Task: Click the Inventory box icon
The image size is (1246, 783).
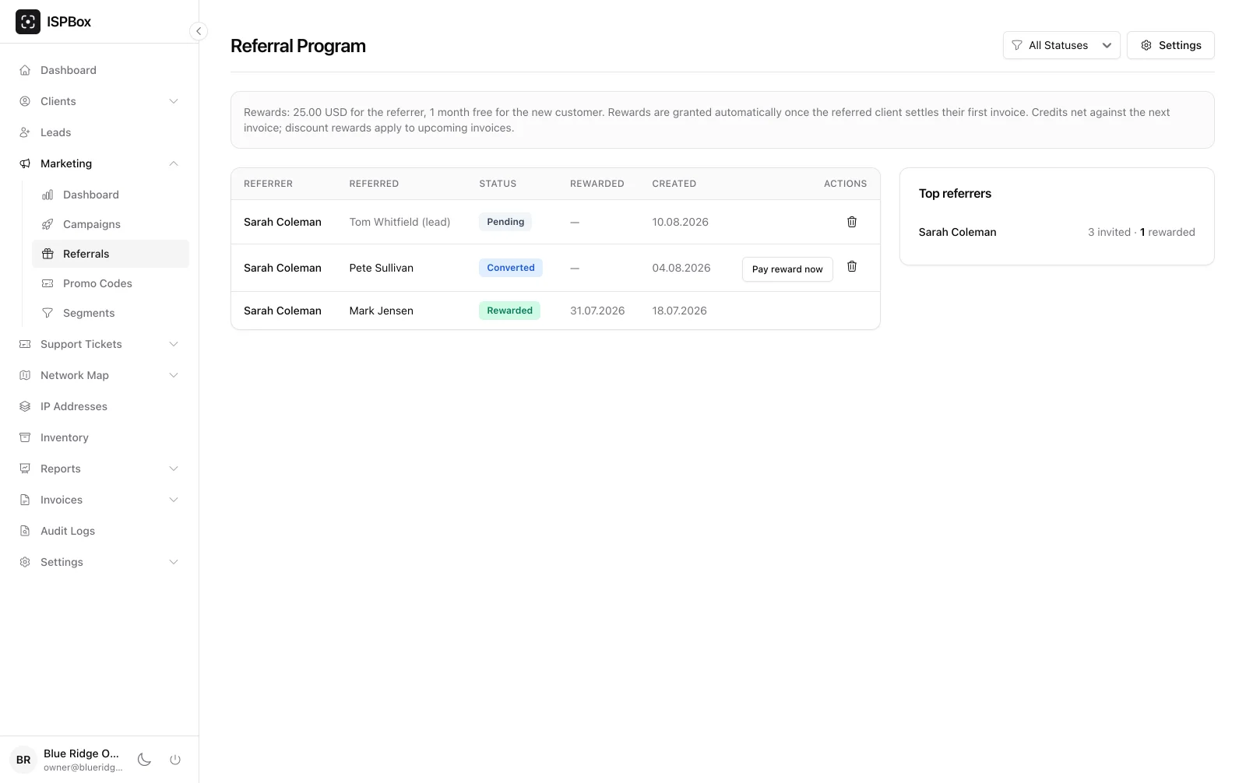Action: point(25,437)
